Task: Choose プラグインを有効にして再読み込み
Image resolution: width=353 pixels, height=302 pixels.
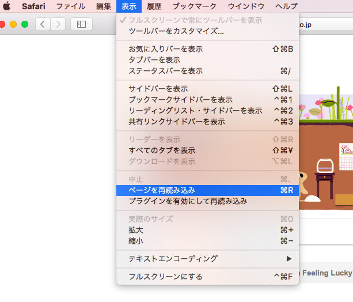Action: [207, 201]
